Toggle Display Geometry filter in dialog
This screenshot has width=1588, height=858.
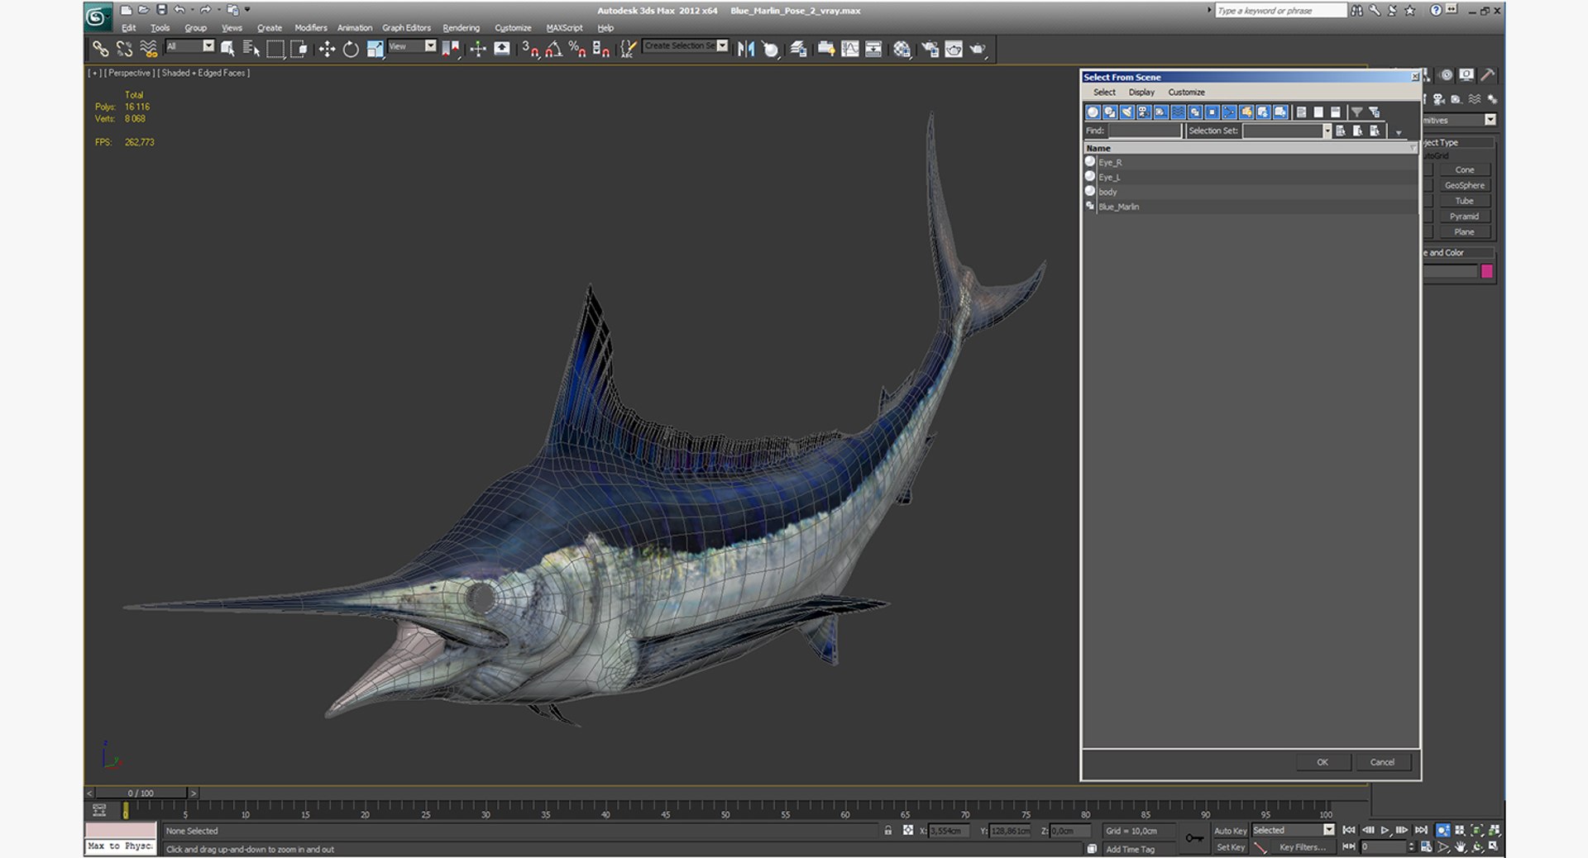point(1093,112)
